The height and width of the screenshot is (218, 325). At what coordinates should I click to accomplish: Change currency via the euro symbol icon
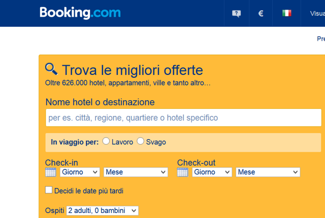(261, 14)
